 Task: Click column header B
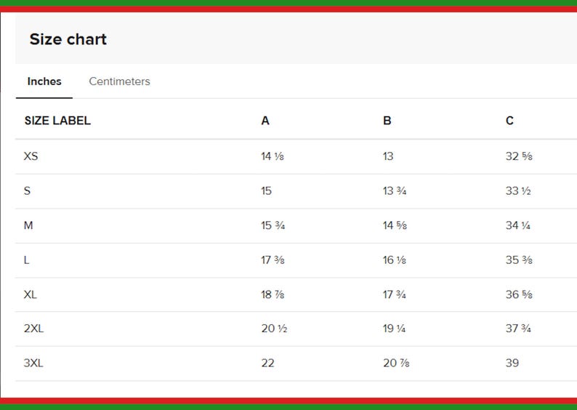(x=387, y=121)
